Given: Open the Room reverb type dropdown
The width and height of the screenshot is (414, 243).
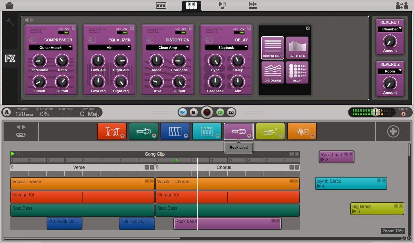Looking at the screenshot, I should coord(390,71).
